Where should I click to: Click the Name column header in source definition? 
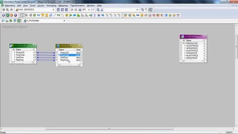pyautogui.click(x=24, y=50)
